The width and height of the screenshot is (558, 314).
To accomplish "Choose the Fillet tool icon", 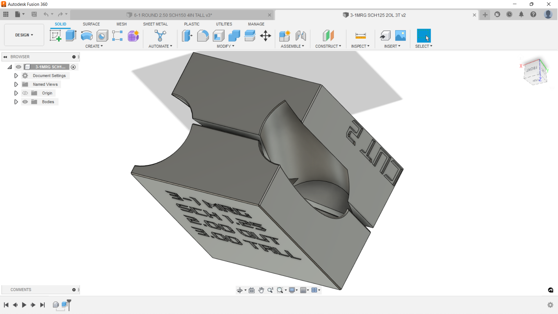I will pyautogui.click(x=203, y=36).
